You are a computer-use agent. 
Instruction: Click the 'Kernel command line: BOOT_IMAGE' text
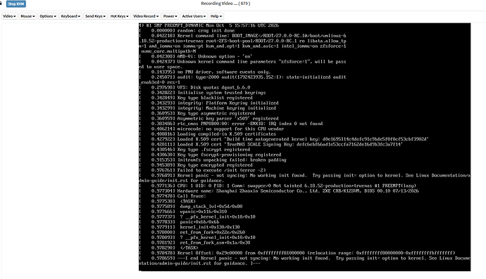coord(262,36)
